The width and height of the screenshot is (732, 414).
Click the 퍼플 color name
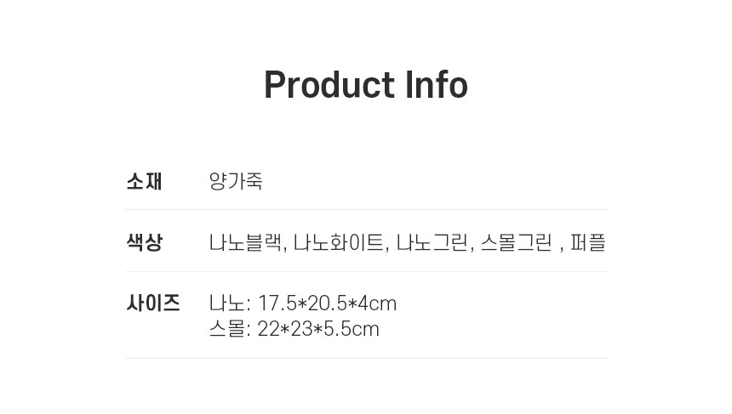pos(588,242)
